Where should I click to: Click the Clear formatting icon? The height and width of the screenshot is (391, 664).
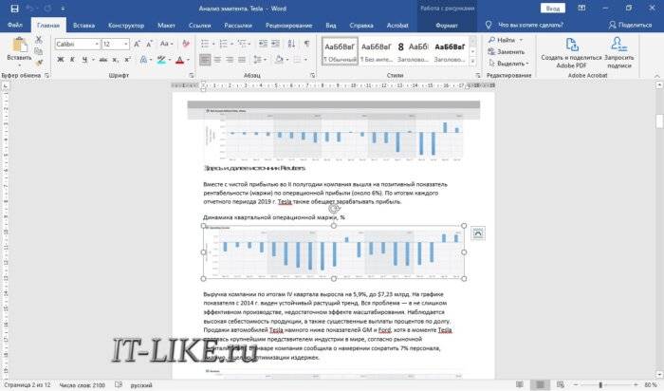coord(184,44)
